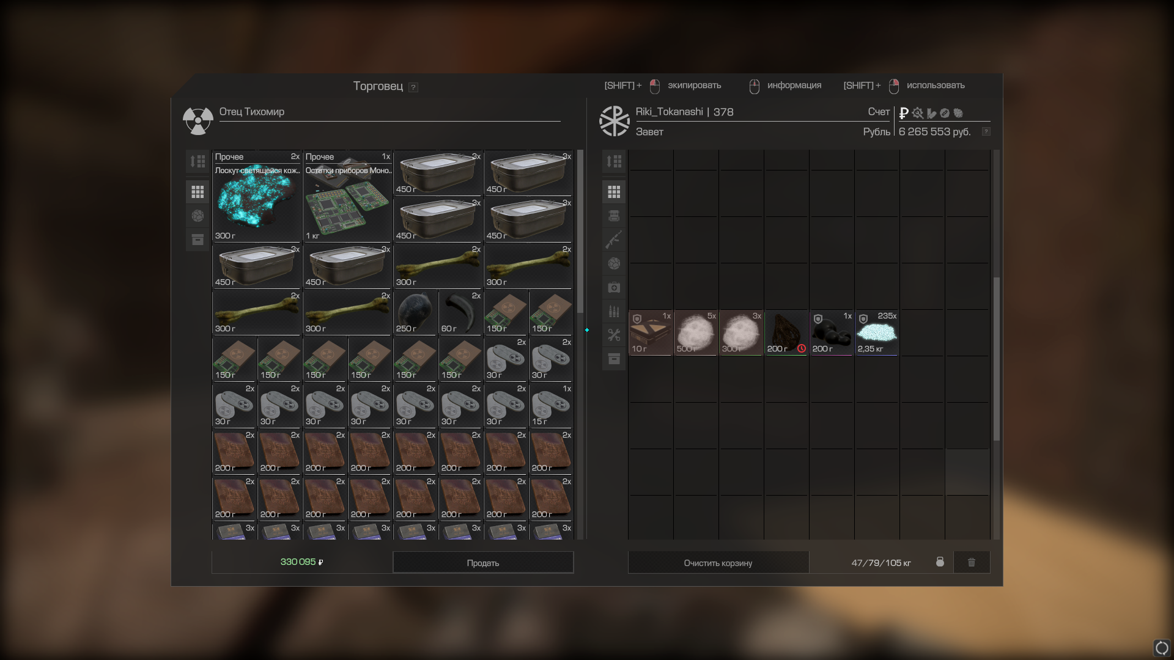Select the item with red clock icon
This screenshot has height=660, width=1174.
point(786,333)
